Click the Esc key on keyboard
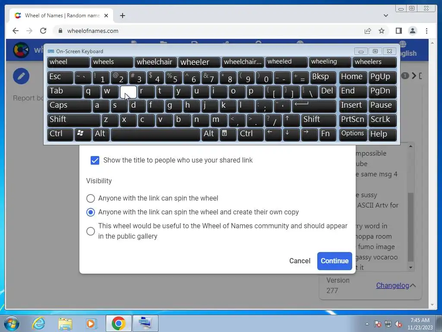The width and height of the screenshot is (442, 332). [60, 78]
